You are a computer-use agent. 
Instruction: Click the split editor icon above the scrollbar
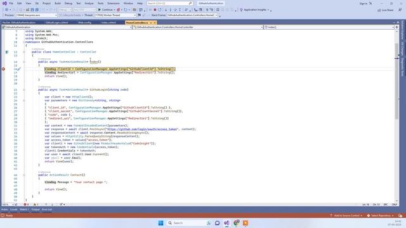coord(396,27)
